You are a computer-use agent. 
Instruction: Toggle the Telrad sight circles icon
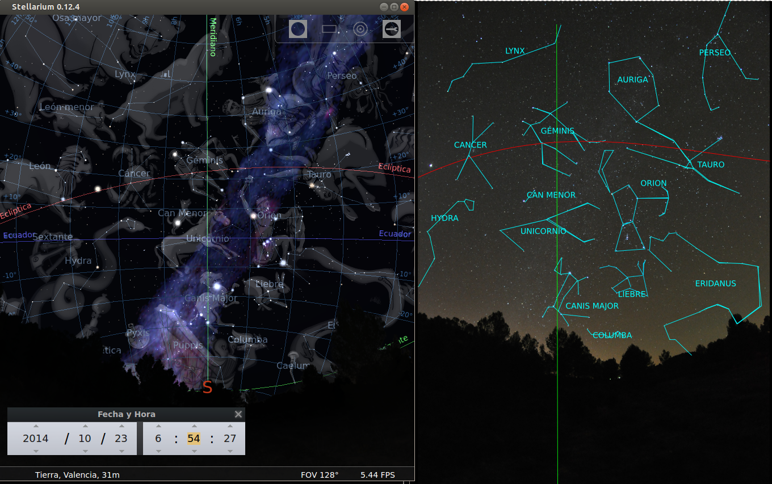[x=360, y=29]
